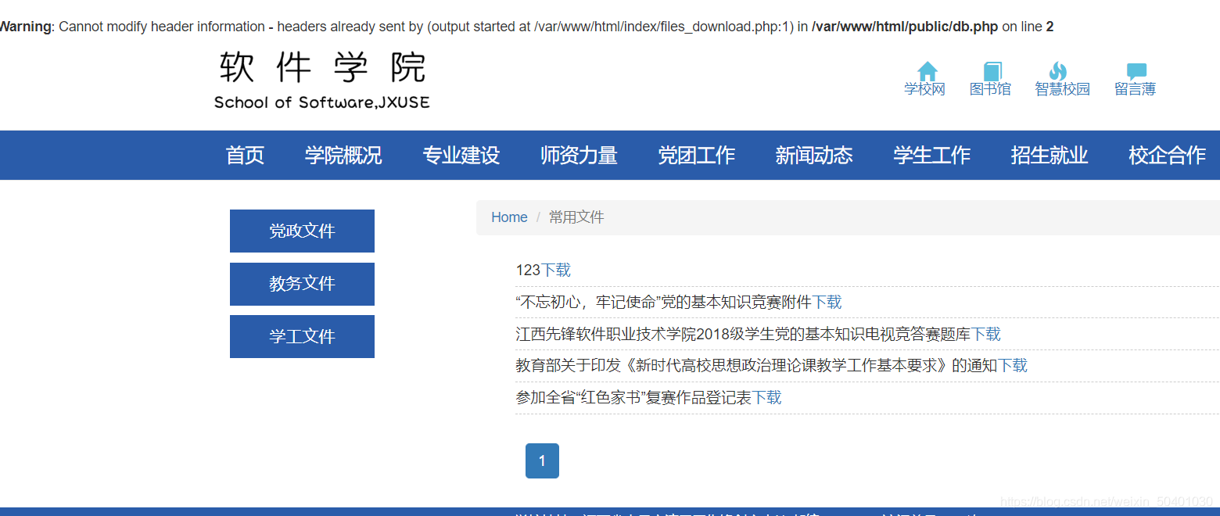Viewport: 1220px width, 516px height.
Task: Open the 学校网 home icon link
Action: 926,75
